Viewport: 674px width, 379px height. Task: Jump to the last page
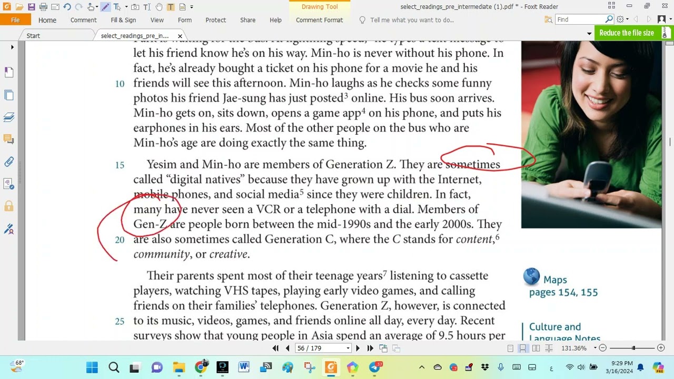[x=370, y=348]
